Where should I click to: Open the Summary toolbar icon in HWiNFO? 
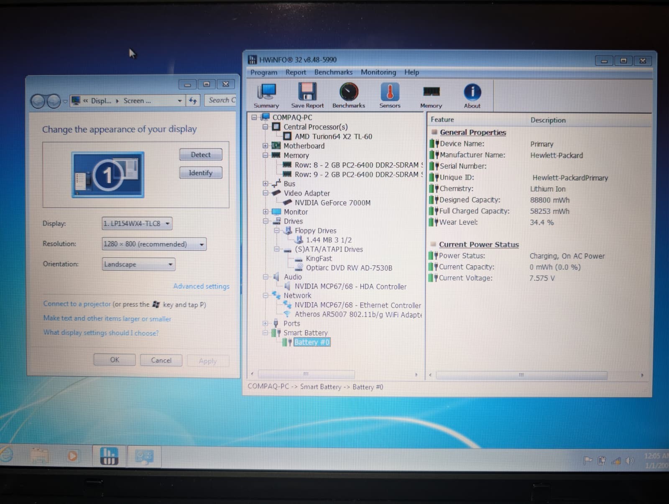pos(266,96)
